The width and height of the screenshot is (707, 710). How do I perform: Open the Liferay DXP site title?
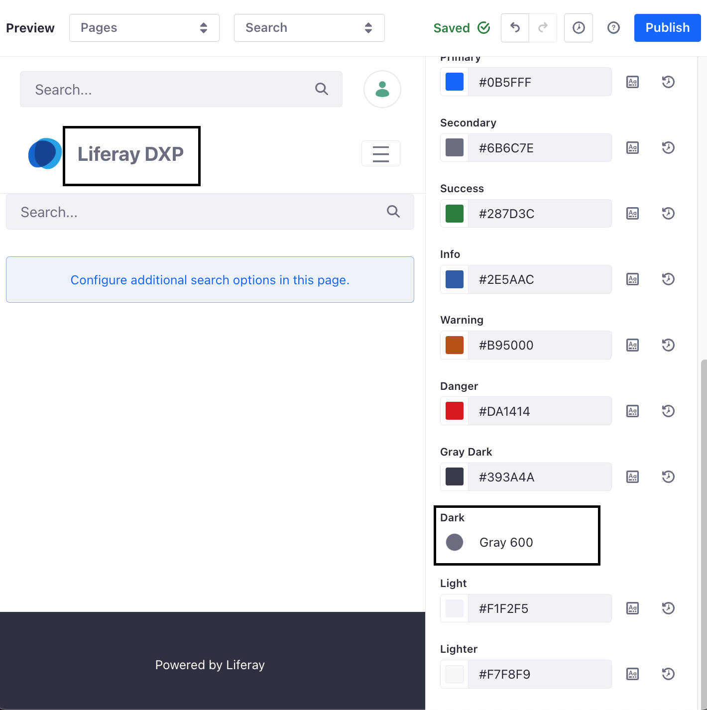pos(131,154)
